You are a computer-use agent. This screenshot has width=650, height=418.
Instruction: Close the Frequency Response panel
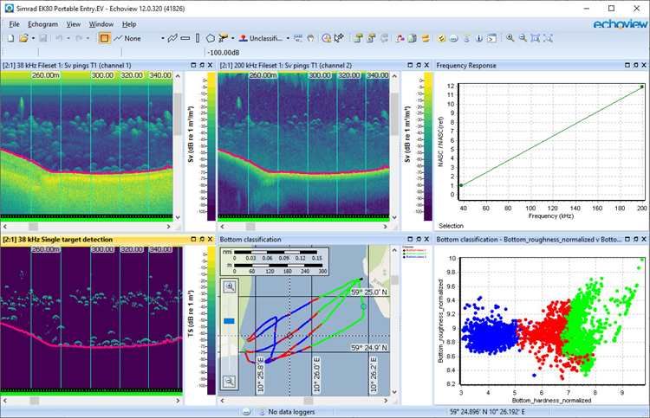642,66
